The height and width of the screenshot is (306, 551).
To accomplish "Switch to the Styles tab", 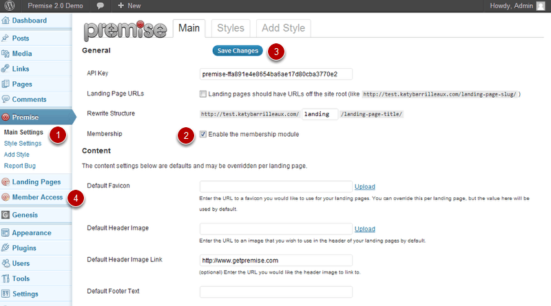I will [x=231, y=28].
